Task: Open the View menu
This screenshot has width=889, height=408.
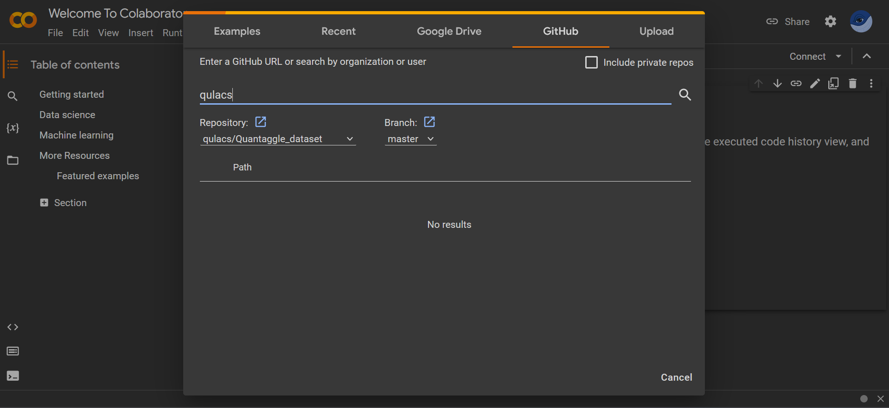Action: pos(108,33)
